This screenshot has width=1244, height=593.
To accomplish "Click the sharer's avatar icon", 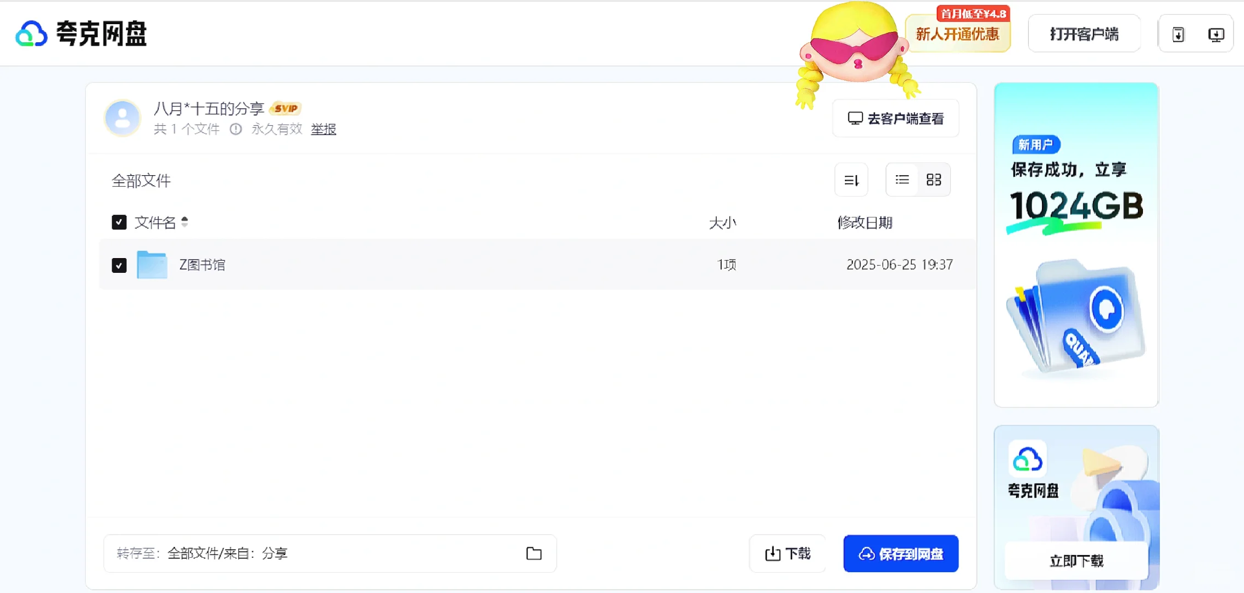I will tap(122, 118).
